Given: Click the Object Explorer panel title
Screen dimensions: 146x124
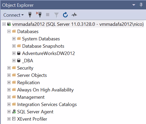Looking at the screenshot, I should click(x=18, y=5).
